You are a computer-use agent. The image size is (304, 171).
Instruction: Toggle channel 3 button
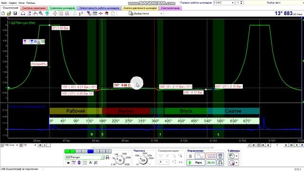click(85, 151)
